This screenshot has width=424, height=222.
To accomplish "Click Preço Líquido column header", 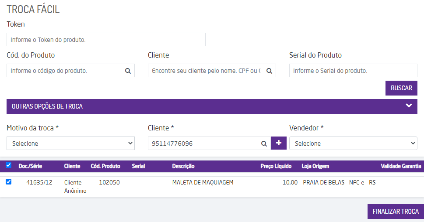I will pos(279,166).
